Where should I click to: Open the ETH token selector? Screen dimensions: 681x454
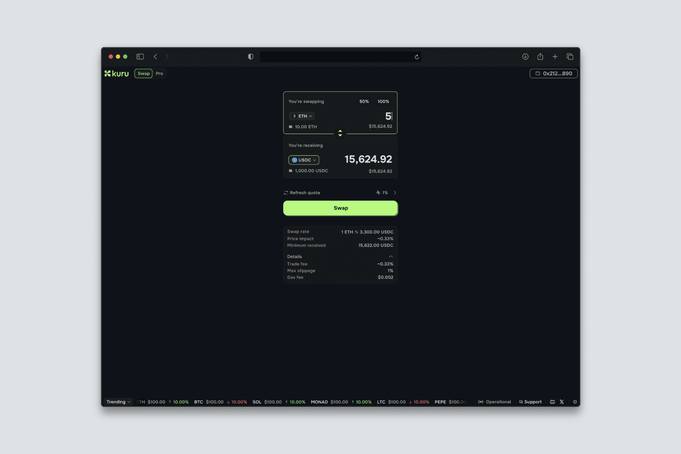301,116
